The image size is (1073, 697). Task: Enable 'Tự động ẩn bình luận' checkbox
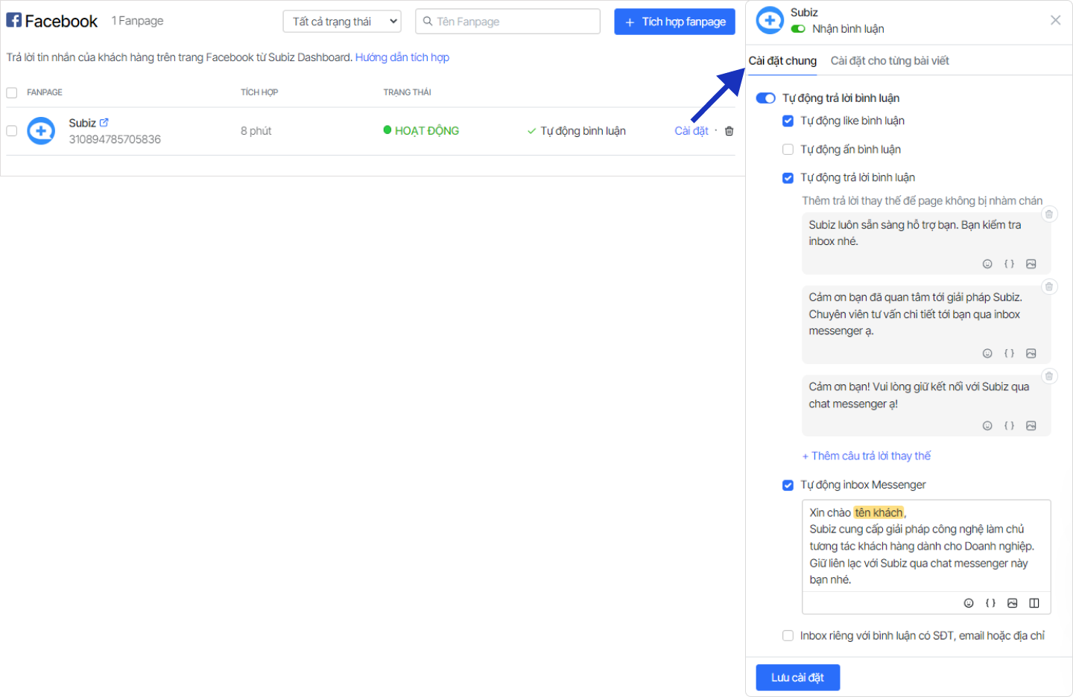[788, 150]
